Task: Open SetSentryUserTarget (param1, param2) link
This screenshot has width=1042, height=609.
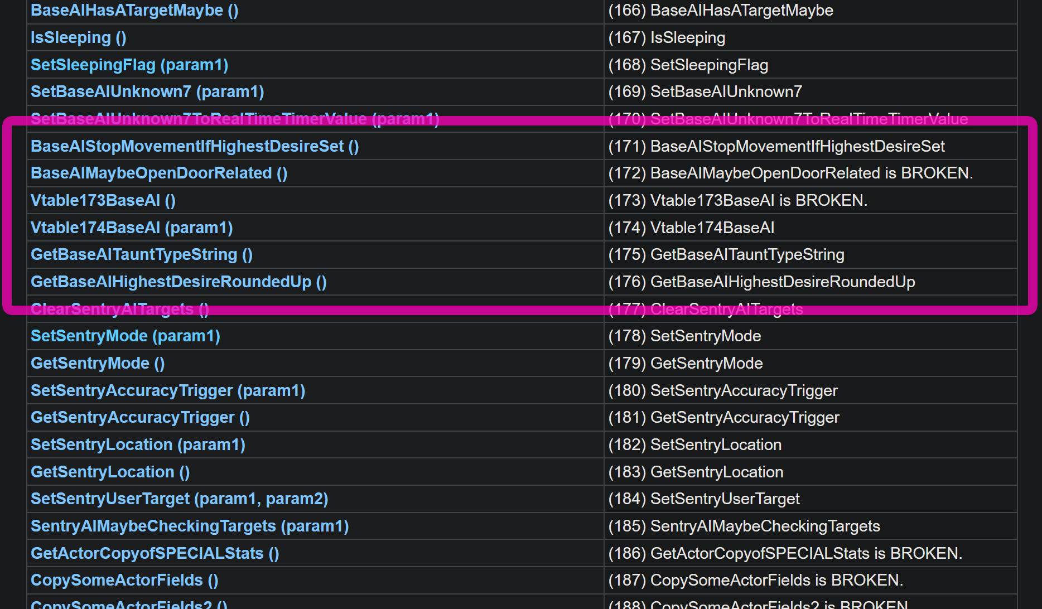Action: pos(180,499)
